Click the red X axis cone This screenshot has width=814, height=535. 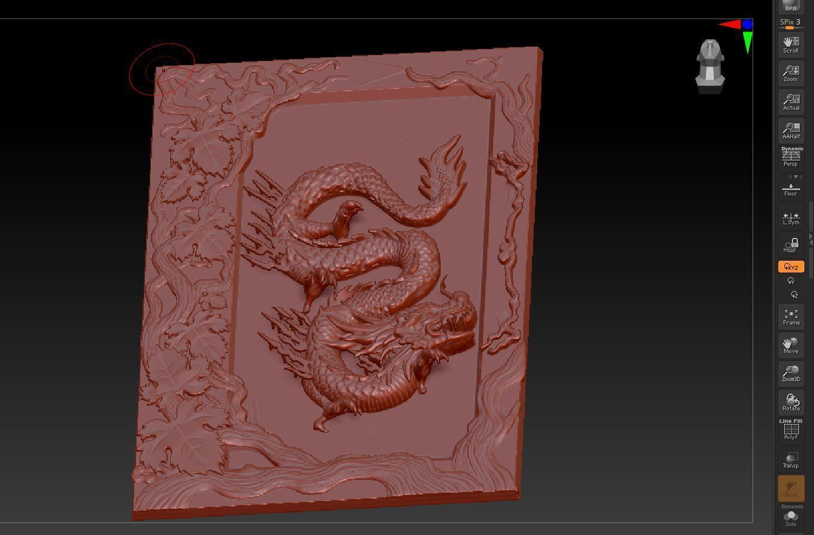(x=729, y=24)
